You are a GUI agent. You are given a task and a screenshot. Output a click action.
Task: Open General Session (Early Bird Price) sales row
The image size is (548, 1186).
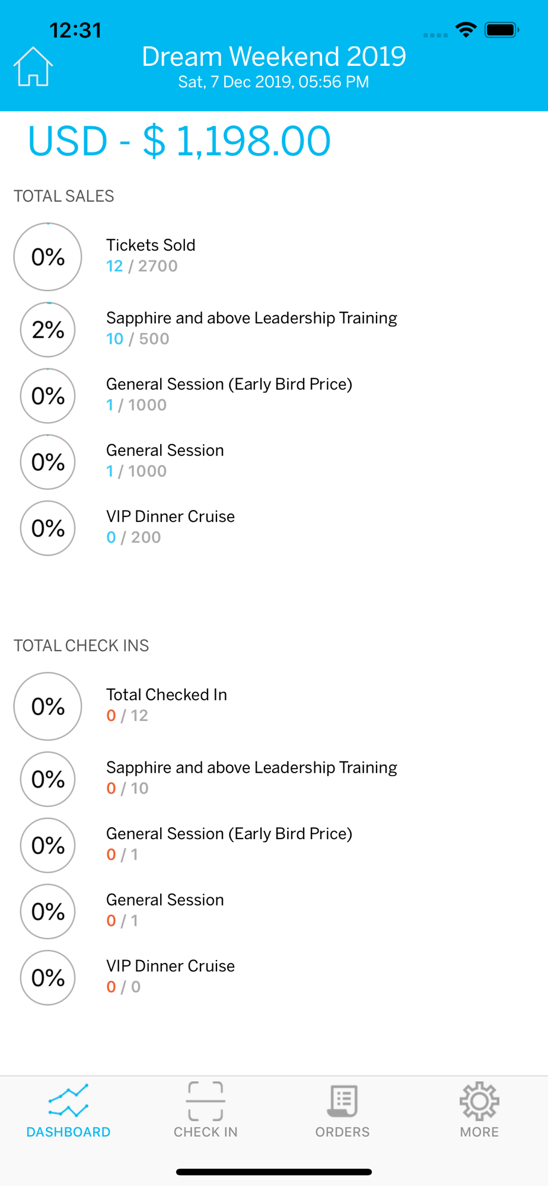coord(274,395)
